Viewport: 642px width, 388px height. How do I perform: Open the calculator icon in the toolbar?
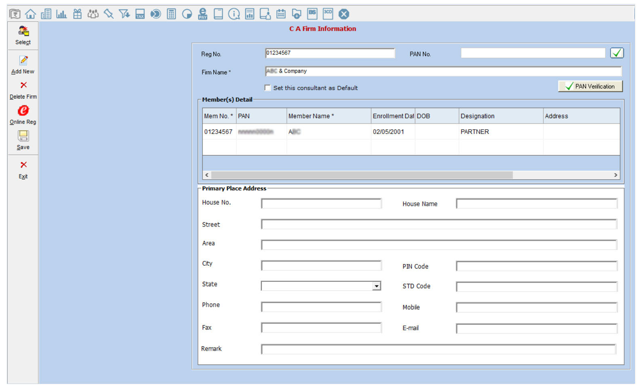(x=171, y=14)
